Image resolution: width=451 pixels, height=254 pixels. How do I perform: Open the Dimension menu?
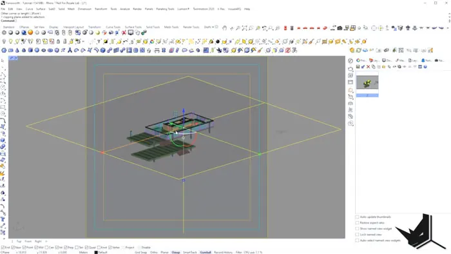point(84,9)
